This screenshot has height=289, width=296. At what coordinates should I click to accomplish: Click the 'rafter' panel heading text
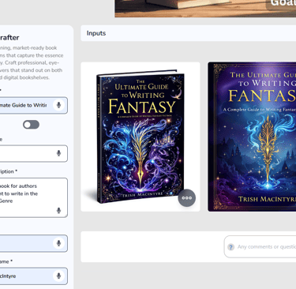pyautogui.click(x=9, y=38)
